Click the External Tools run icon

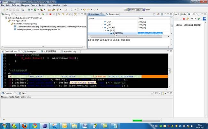41,10
